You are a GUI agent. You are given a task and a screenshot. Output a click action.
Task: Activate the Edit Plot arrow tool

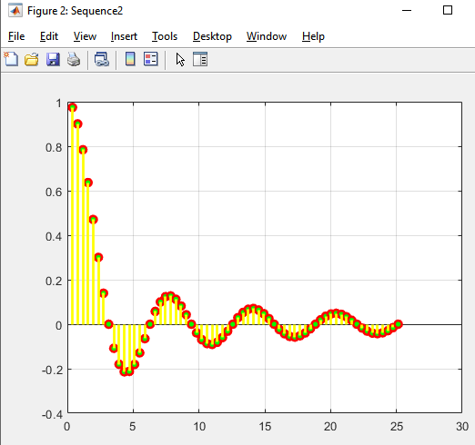tap(180, 59)
